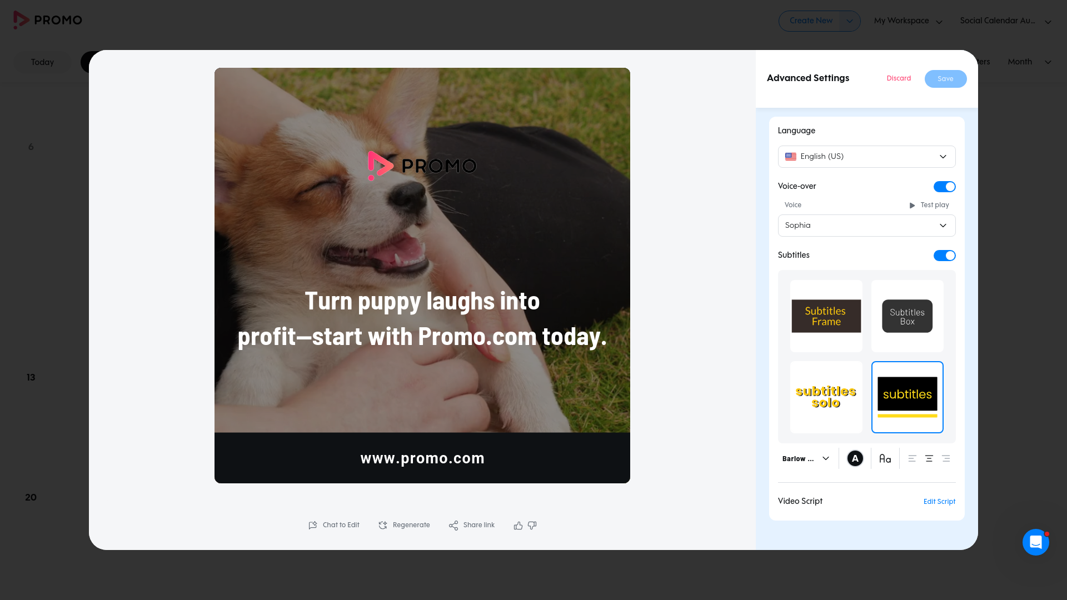Click the Regenerate icon

tap(383, 526)
